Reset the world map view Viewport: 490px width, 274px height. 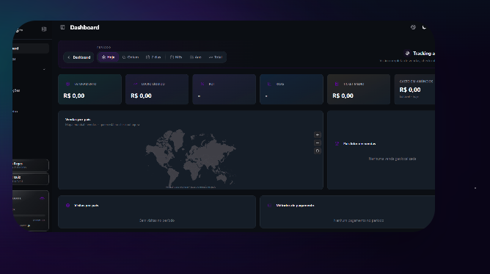[x=318, y=151]
